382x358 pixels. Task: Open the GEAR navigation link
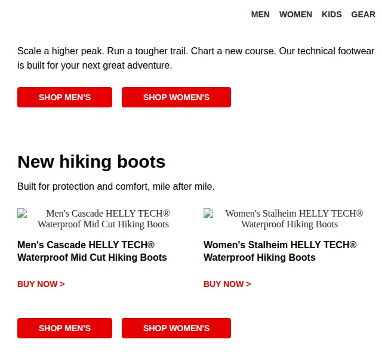pyautogui.click(x=363, y=14)
